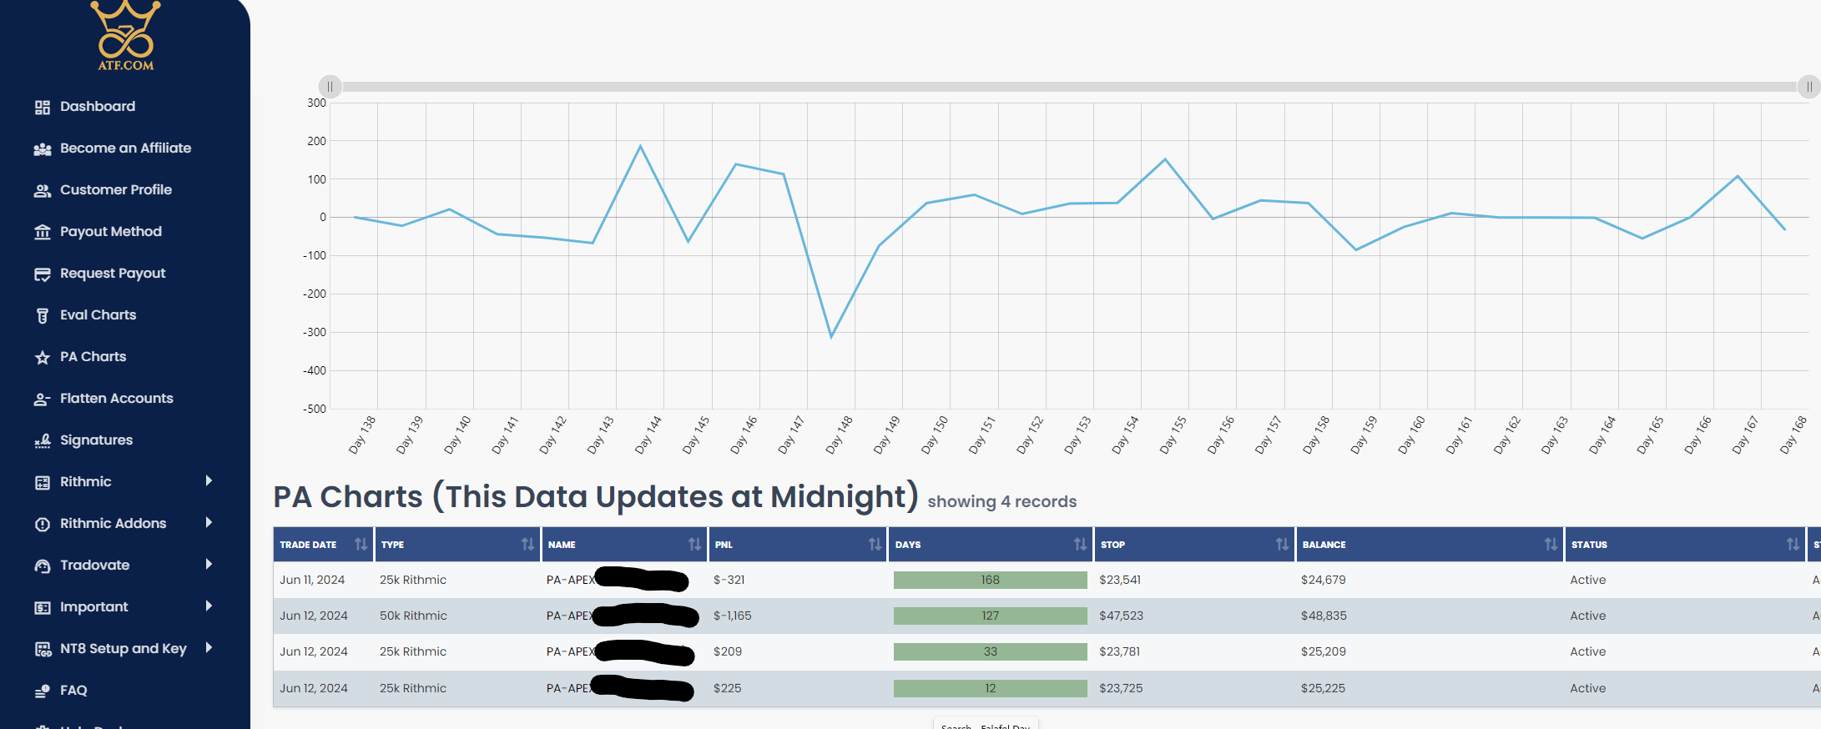Image resolution: width=1821 pixels, height=729 pixels.
Task: Click the Dashboard grid icon
Action: coord(43,107)
